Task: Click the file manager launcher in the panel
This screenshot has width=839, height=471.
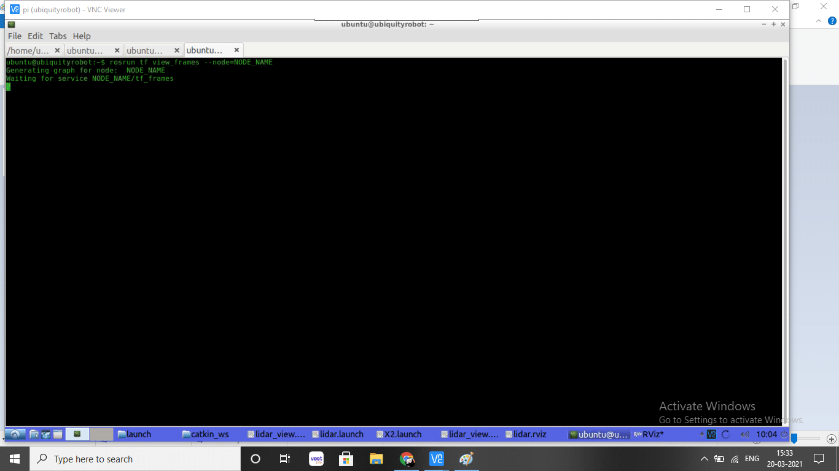Action: (34, 434)
